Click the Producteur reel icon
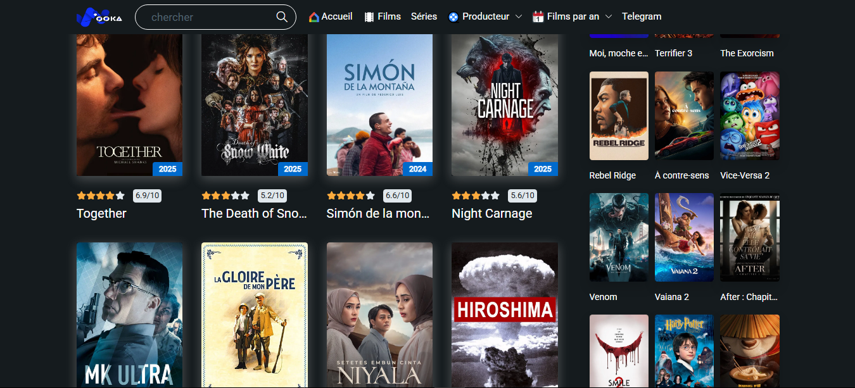Viewport: 855px width, 388px height. pos(453,17)
